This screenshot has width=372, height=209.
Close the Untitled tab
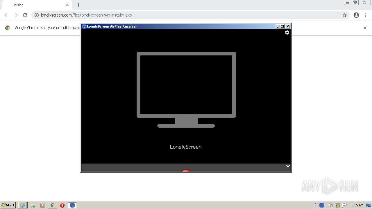(67, 5)
